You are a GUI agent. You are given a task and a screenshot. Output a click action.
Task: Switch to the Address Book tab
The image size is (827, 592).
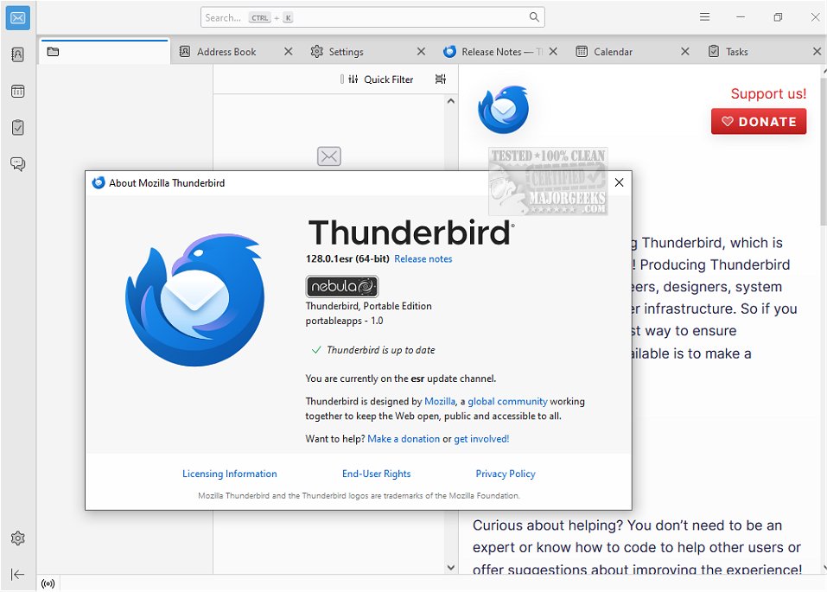[226, 52]
